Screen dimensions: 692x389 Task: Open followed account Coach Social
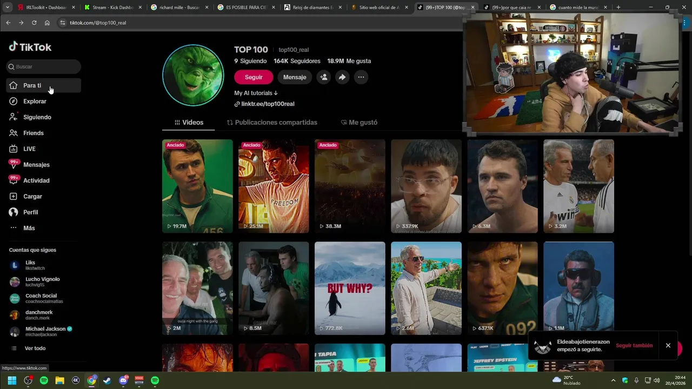tap(43, 298)
